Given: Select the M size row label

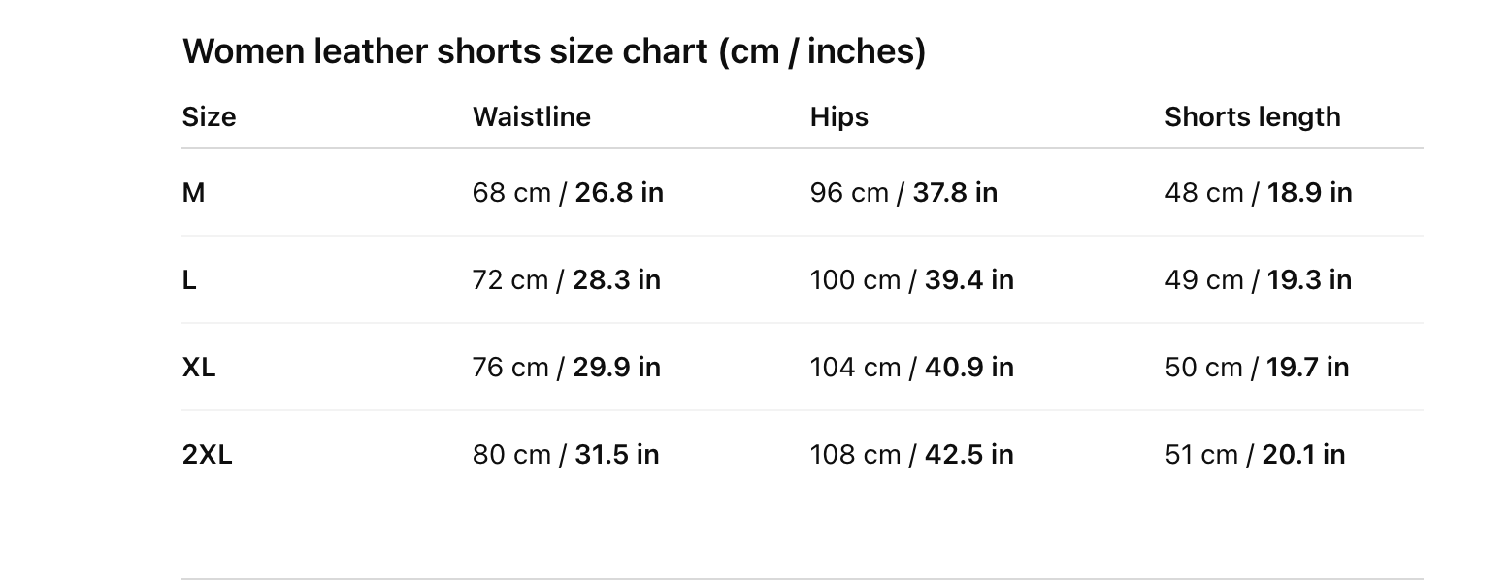Looking at the screenshot, I should point(193,193).
